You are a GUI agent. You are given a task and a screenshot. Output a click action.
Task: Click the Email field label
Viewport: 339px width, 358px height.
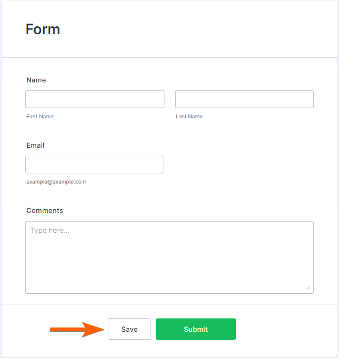(x=35, y=146)
